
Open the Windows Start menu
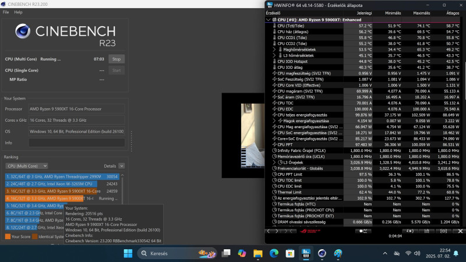click(128, 253)
